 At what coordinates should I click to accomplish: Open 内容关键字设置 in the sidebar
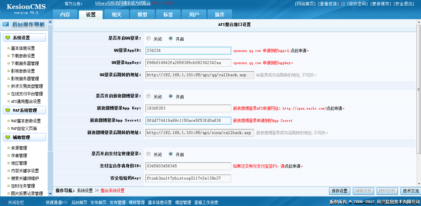25,171
